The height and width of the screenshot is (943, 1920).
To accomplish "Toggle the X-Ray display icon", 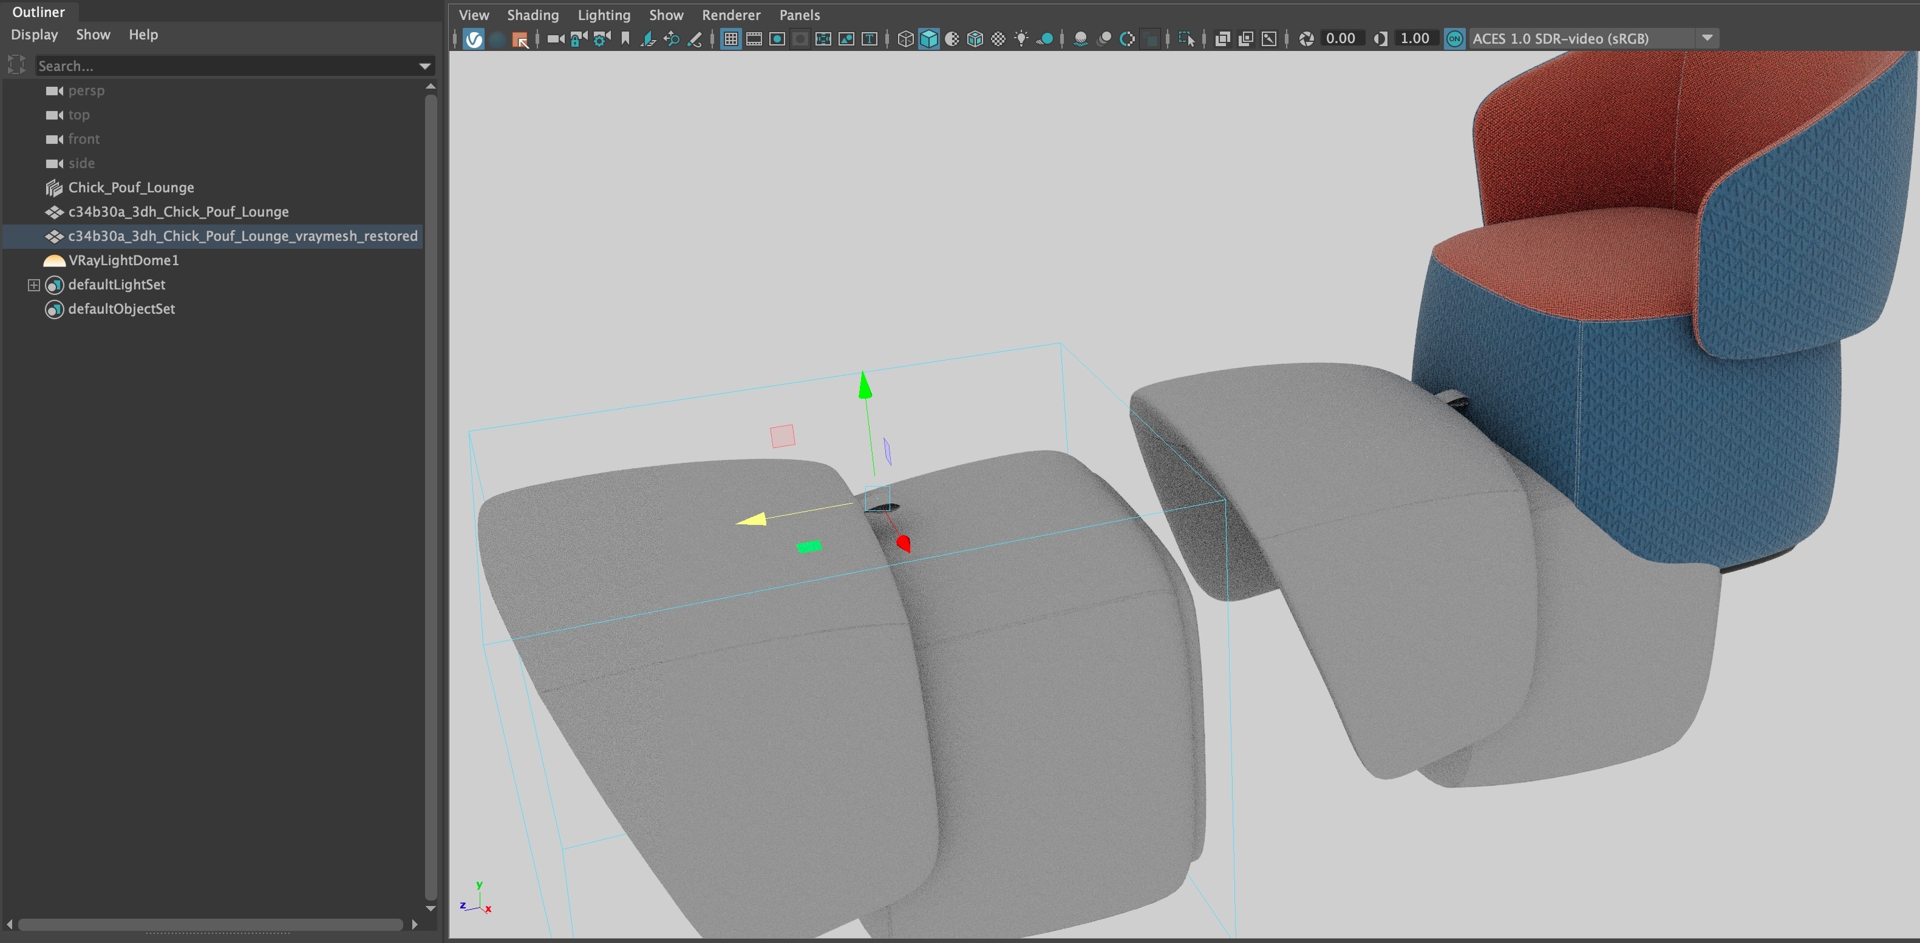I will [x=1222, y=39].
